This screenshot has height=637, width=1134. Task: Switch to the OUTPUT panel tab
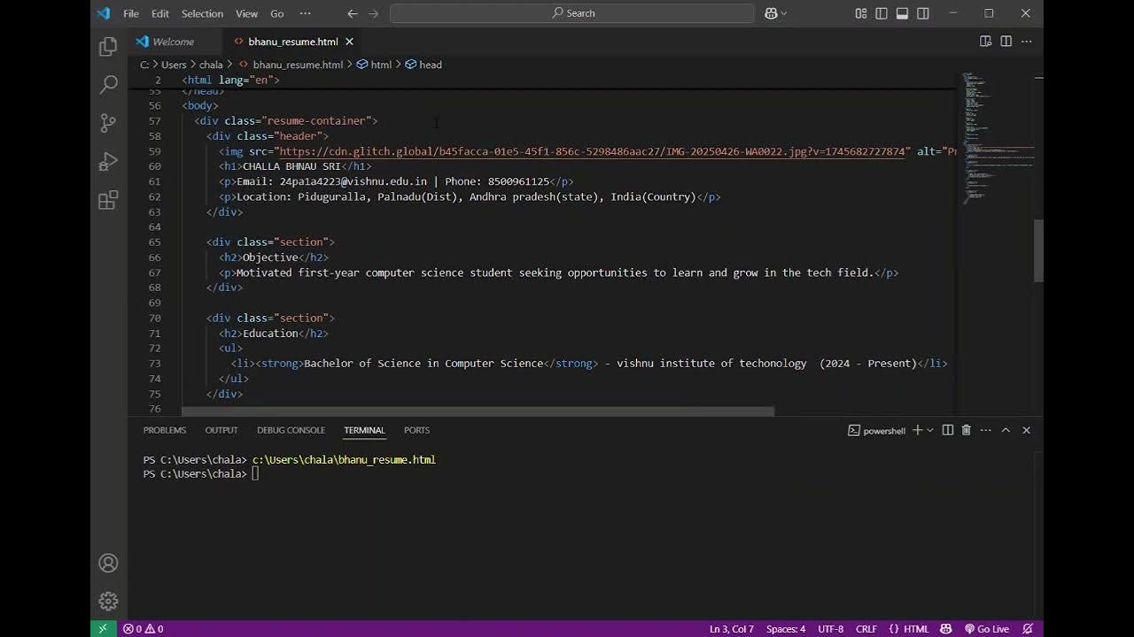[221, 430]
